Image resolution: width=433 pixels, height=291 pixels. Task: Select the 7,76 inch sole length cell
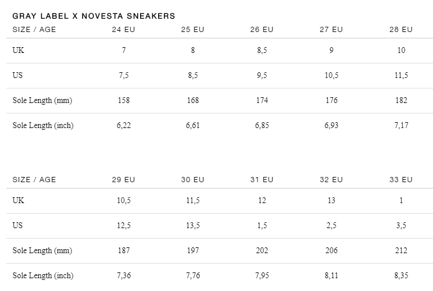[x=192, y=276]
